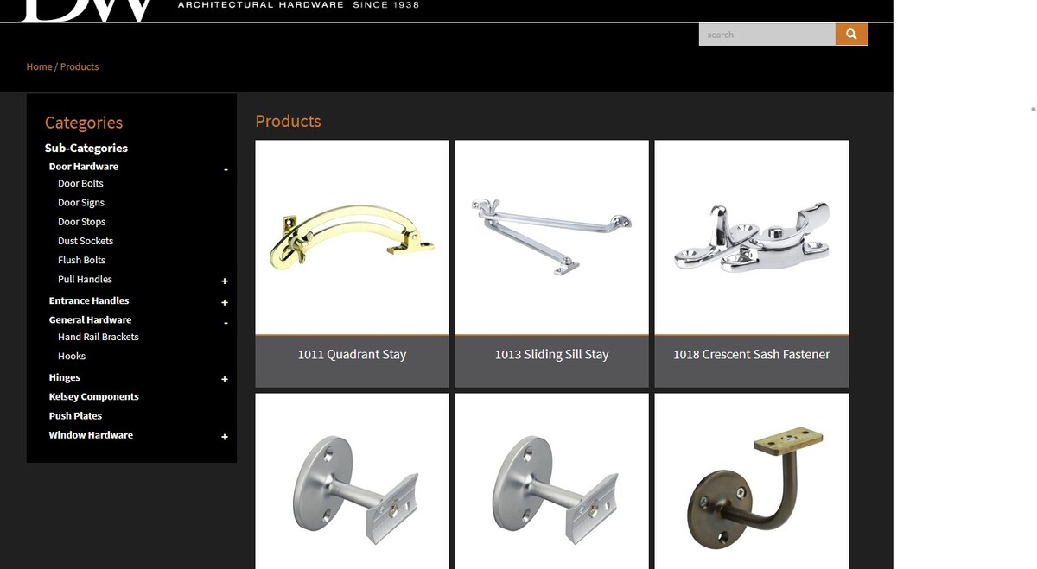1037x569 pixels.
Task: Select Hand Rail Brackets in sidebar
Action: coord(98,337)
